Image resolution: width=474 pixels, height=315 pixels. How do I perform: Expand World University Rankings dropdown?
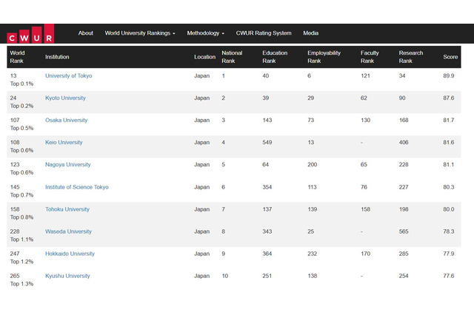coord(140,33)
